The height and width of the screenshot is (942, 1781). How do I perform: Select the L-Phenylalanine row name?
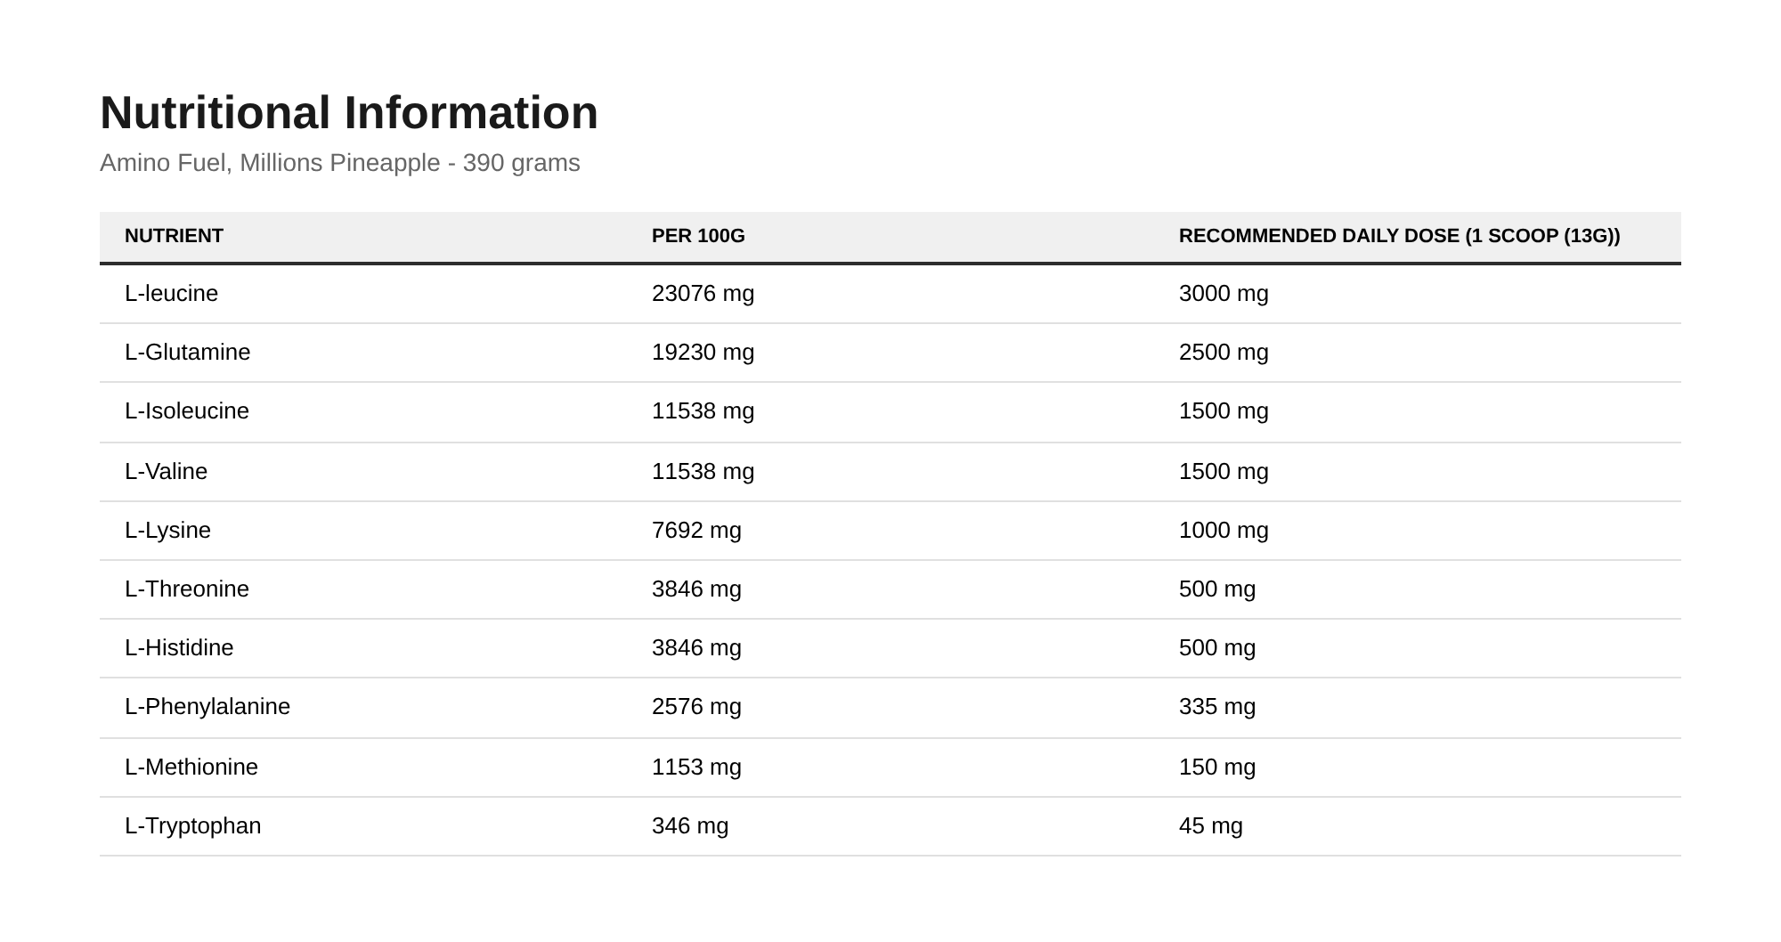pyautogui.click(x=207, y=706)
